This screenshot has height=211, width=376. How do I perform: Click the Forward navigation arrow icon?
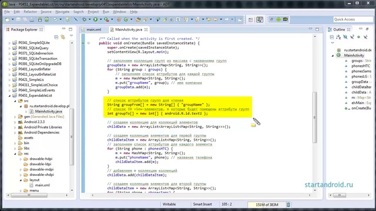227,19
